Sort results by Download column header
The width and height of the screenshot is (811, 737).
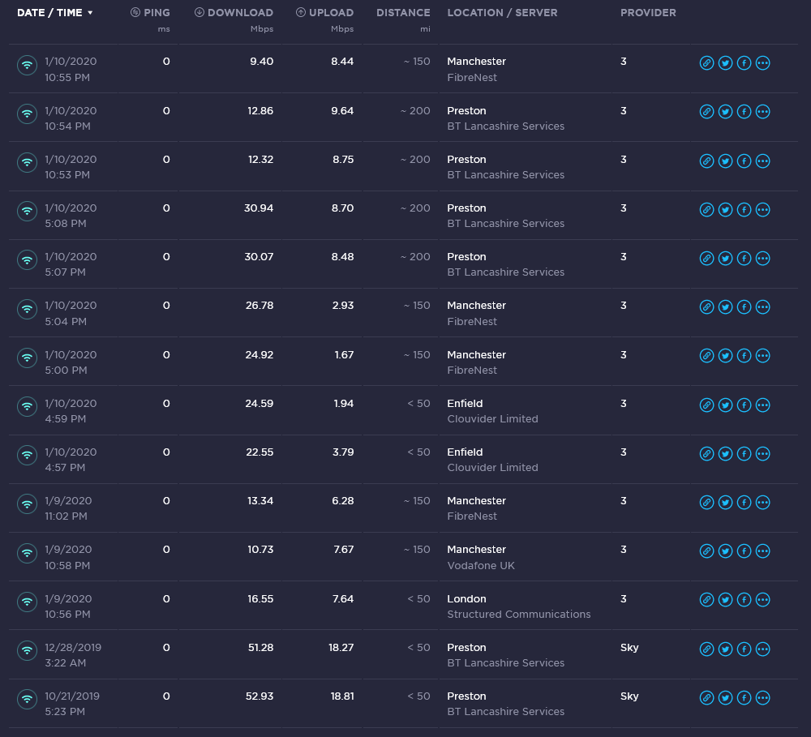(234, 12)
